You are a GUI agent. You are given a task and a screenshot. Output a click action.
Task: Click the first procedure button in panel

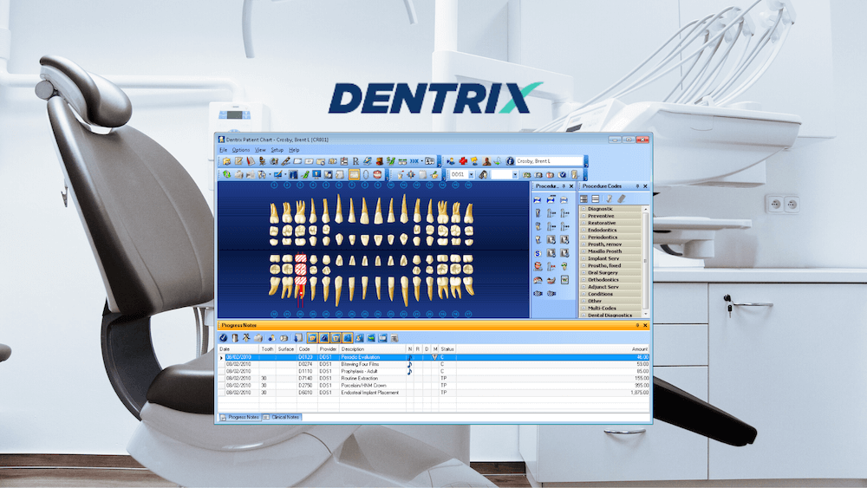point(538,199)
